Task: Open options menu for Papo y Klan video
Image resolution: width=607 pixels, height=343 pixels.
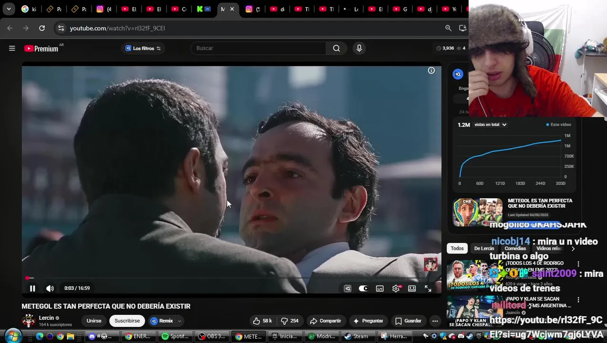Action: point(578,300)
